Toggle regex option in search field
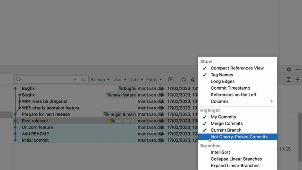The width and height of the screenshot is (302, 170). click(x=75, y=79)
